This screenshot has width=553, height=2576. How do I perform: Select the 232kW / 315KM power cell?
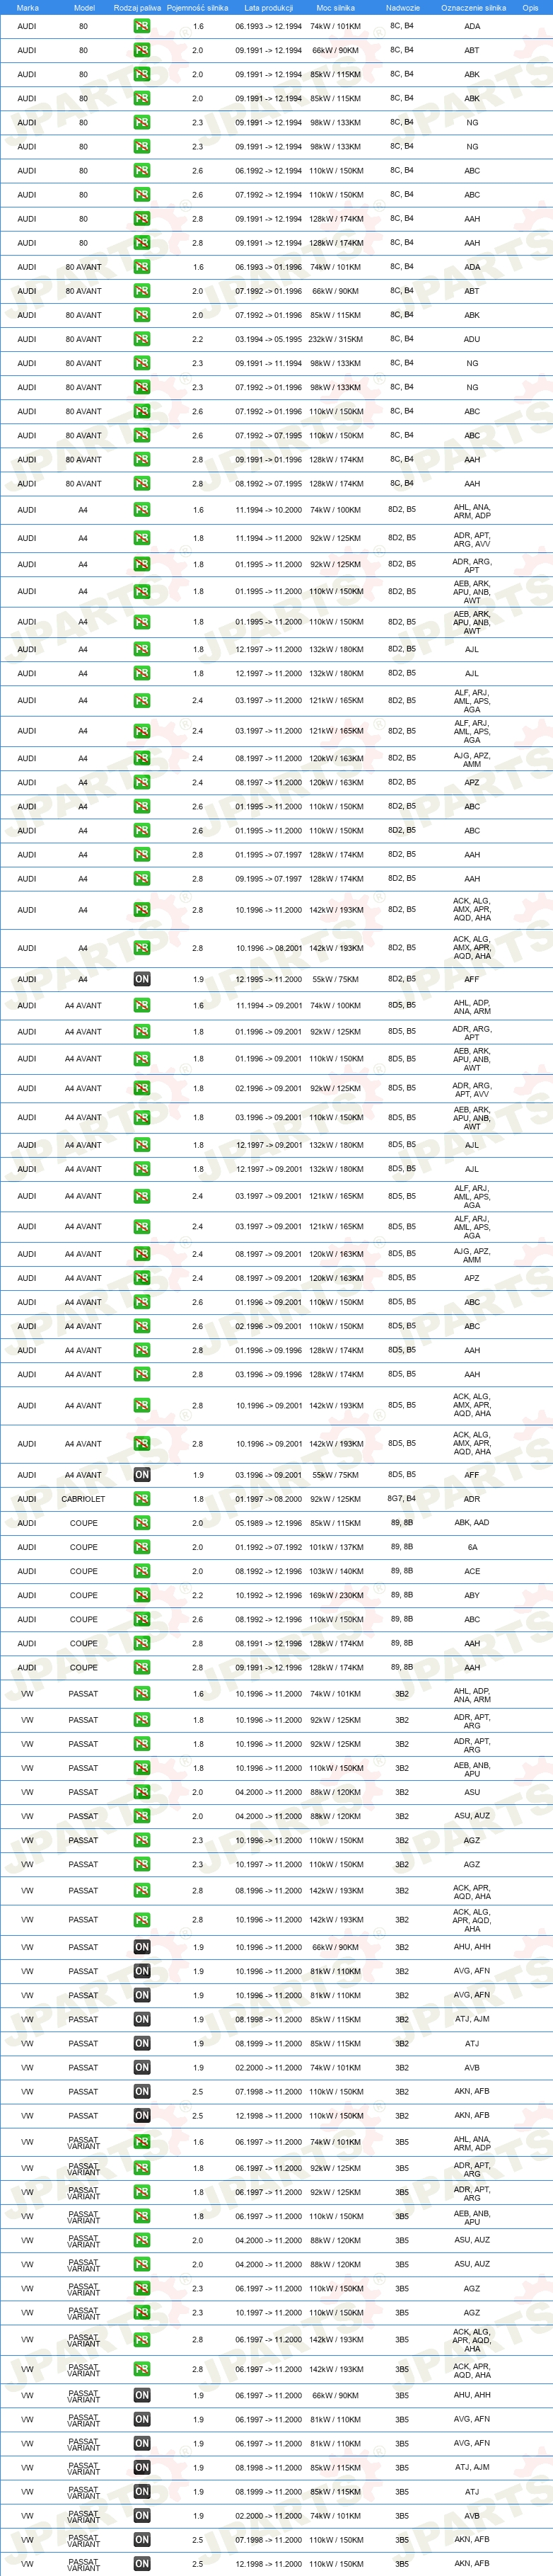[x=337, y=339]
